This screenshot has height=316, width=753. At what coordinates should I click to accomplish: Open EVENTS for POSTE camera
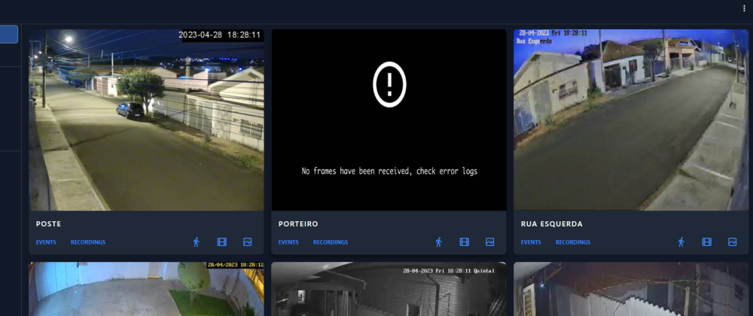(x=46, y=242)
